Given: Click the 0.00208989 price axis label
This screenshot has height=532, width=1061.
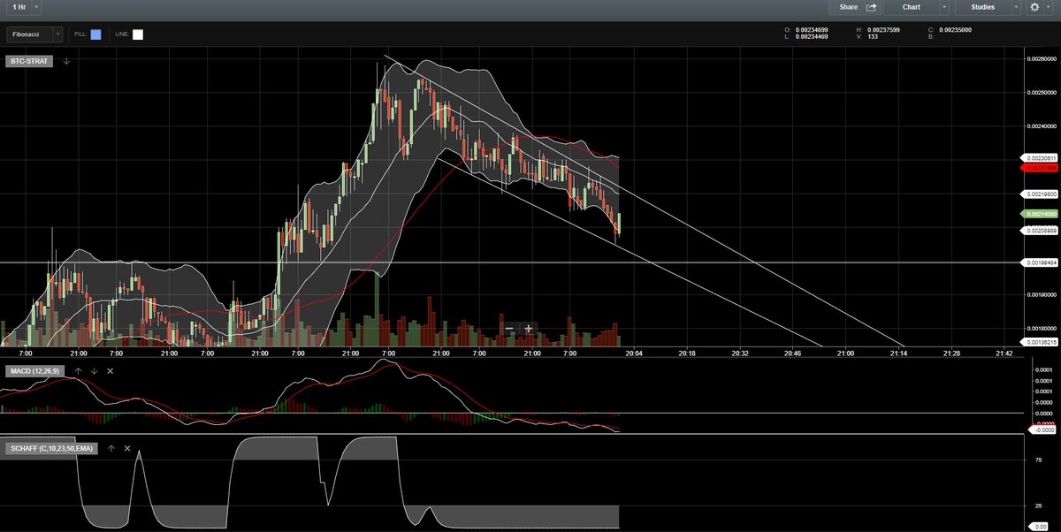Looking at the screenshot, I should (x=1039, y=230).
